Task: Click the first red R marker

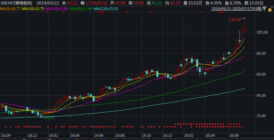Action: click(175, 124)
